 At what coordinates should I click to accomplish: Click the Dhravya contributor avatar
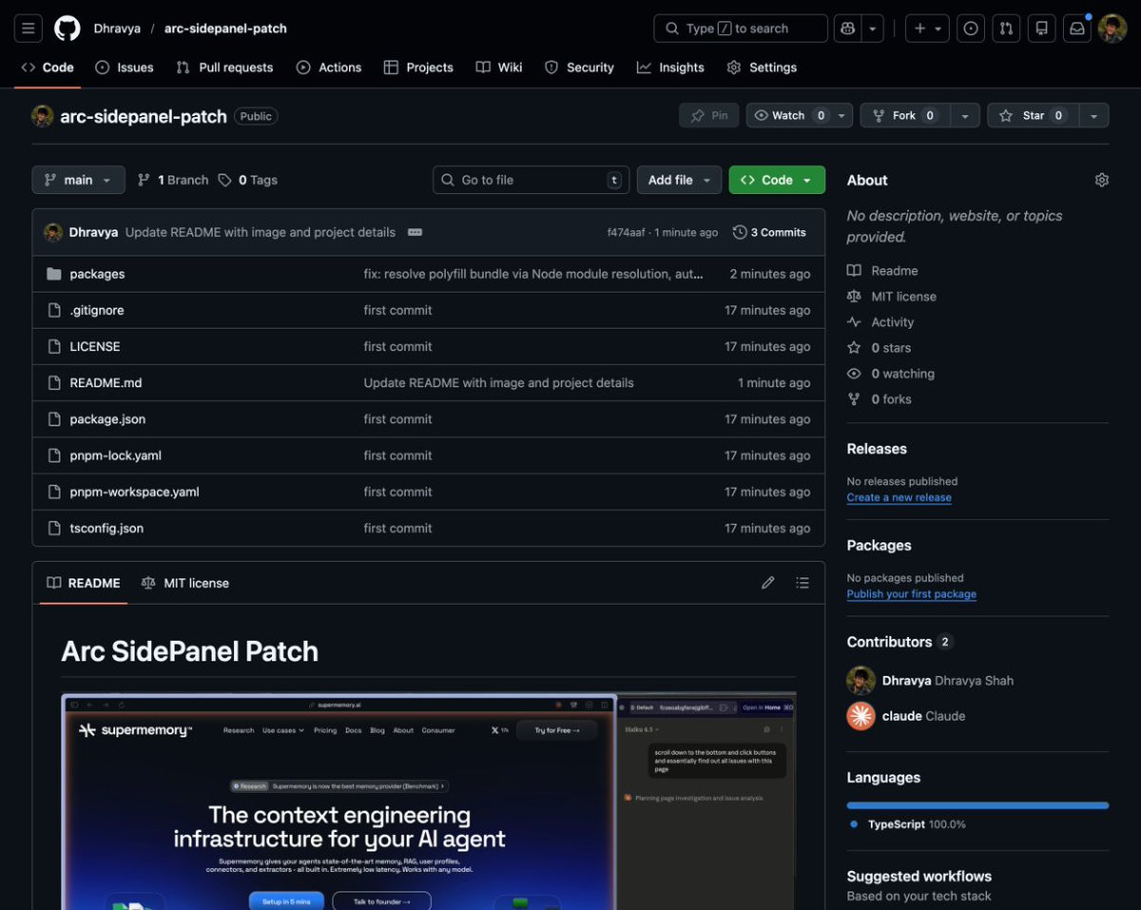click(861, 680)
